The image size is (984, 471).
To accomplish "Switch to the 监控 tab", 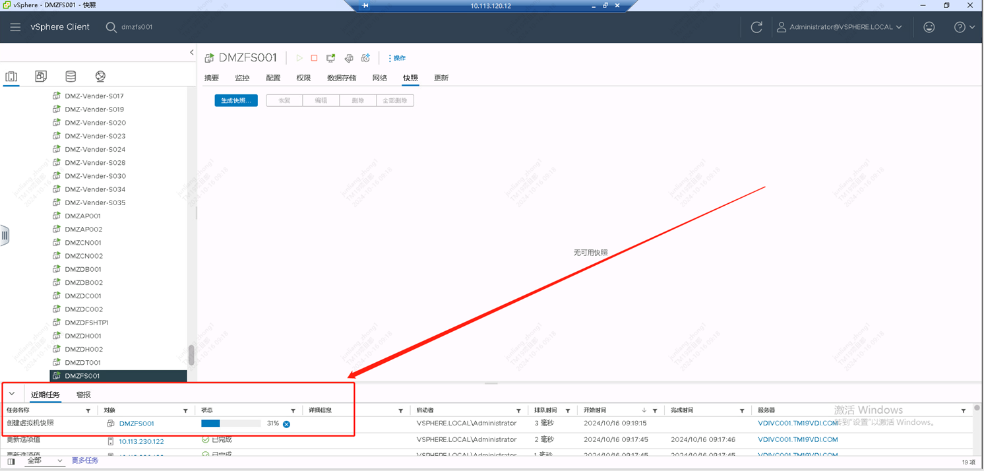I will tap(242, 78).
